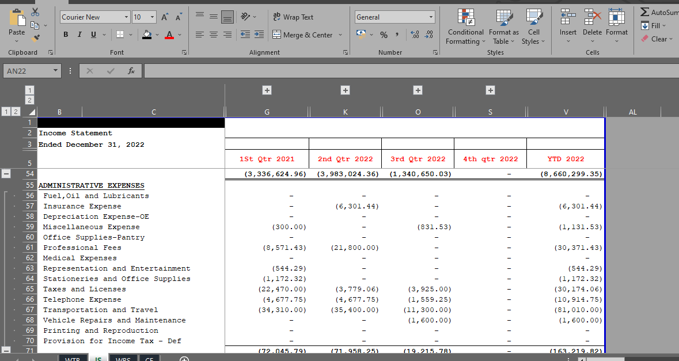The height and width of the screenshot is (361, 679).
Task: Open the General number format dropdown
Action: tap(431, 17)
